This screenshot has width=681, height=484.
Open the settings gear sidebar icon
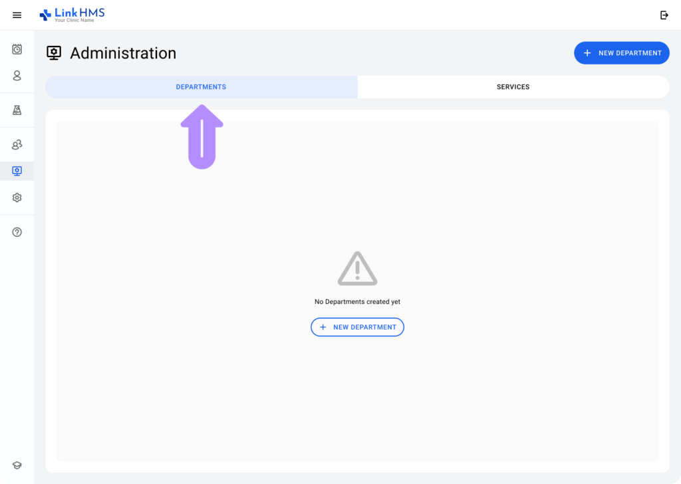[x=17, y=197]
